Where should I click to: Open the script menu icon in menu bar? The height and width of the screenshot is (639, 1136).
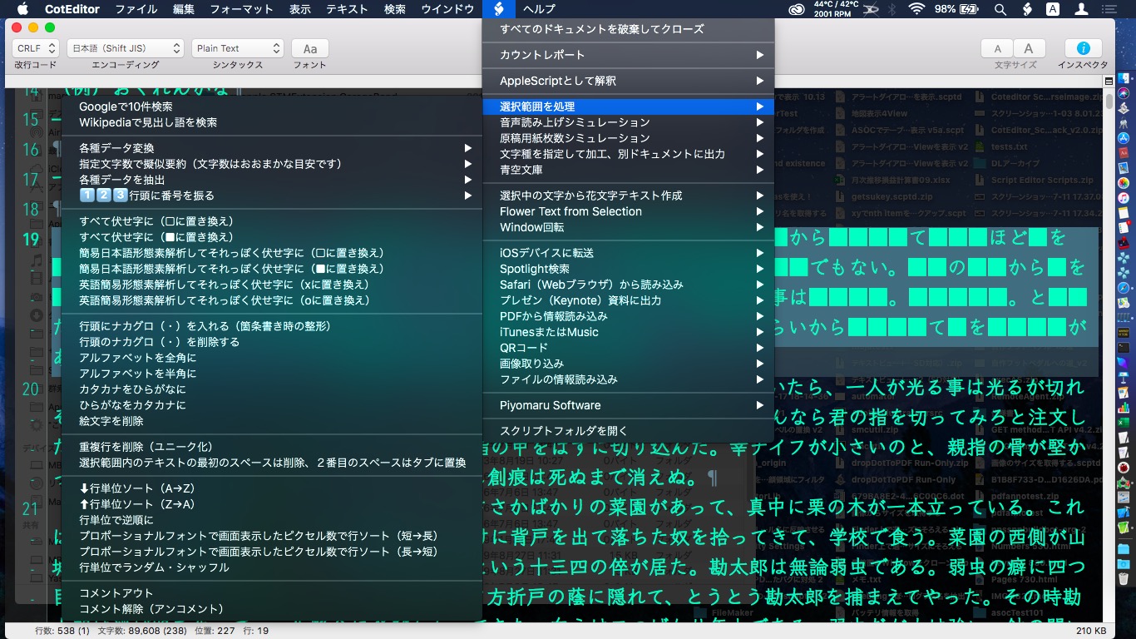click(x=498, y=9)
